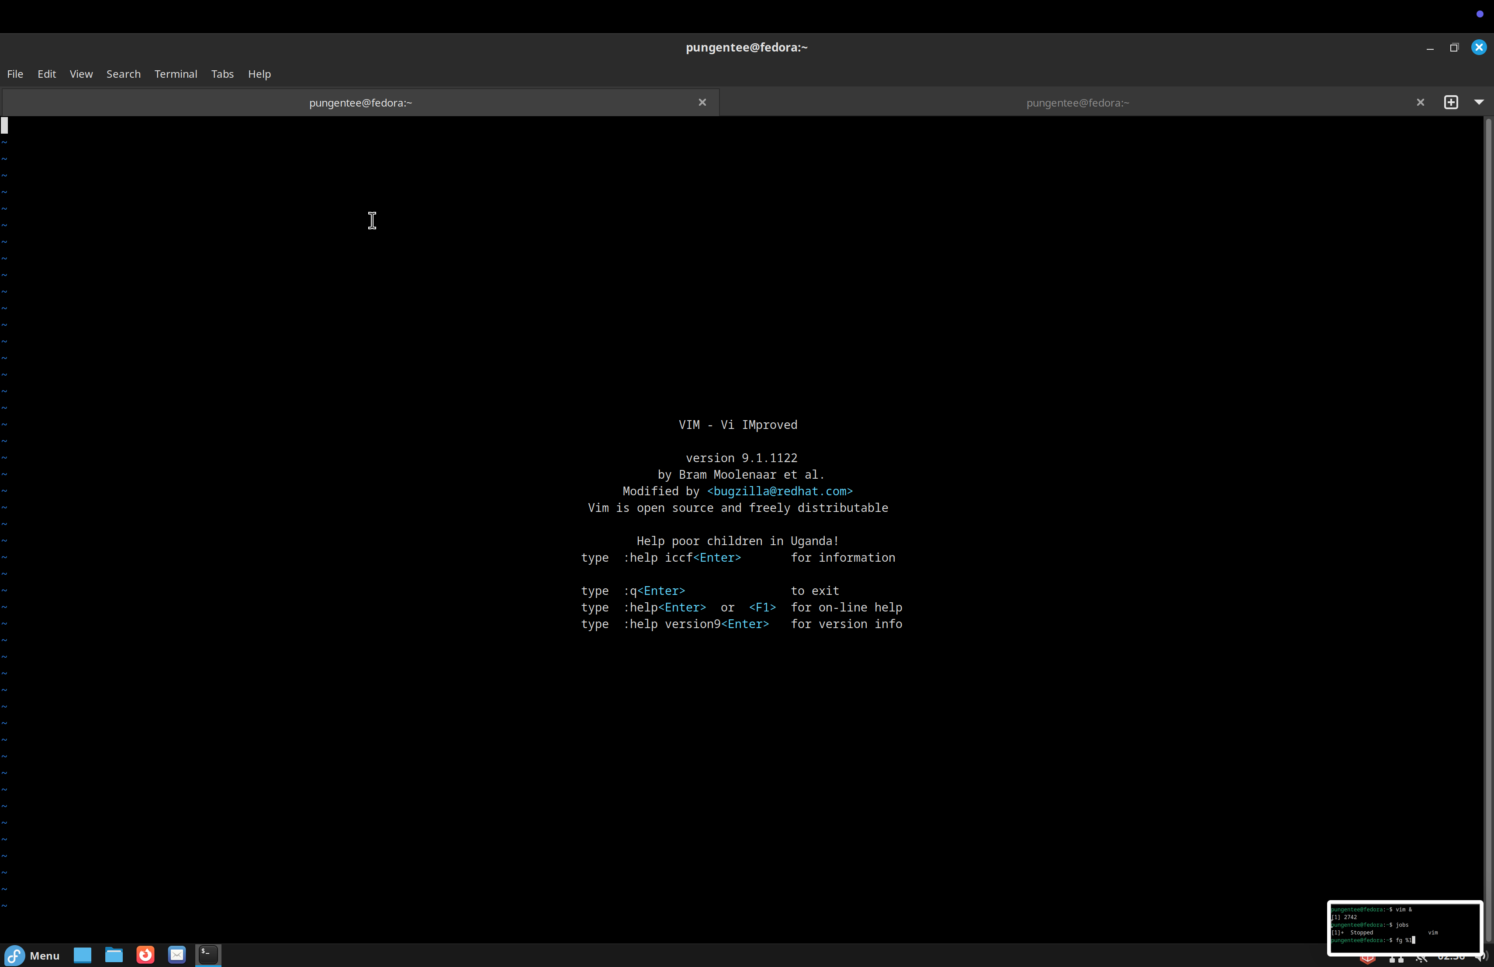Click the Show Desktop icon in taskbar
The height and width of the screenshot is (967, 1494).
tap(82, 955)
